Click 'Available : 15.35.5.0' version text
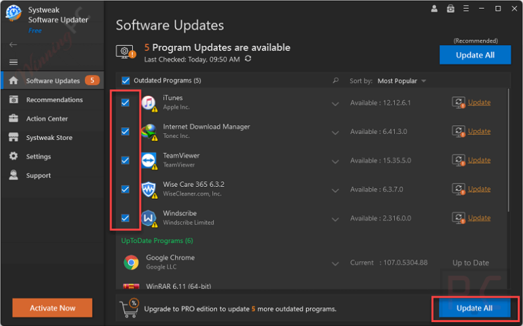 [380, 160]
